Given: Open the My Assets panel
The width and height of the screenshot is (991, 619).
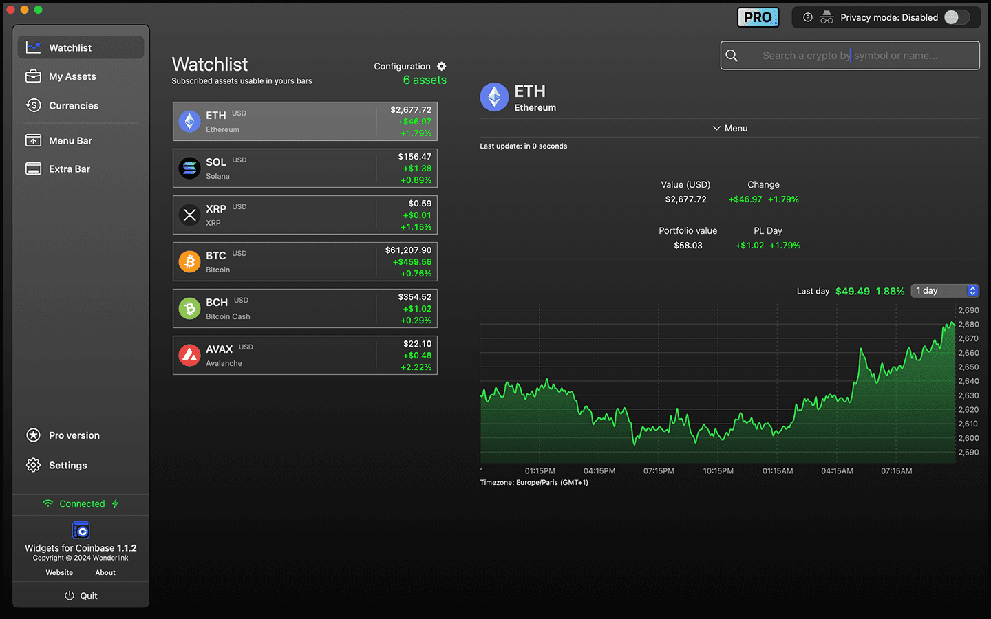Looking at the screenshot, I should click(32, 76).
